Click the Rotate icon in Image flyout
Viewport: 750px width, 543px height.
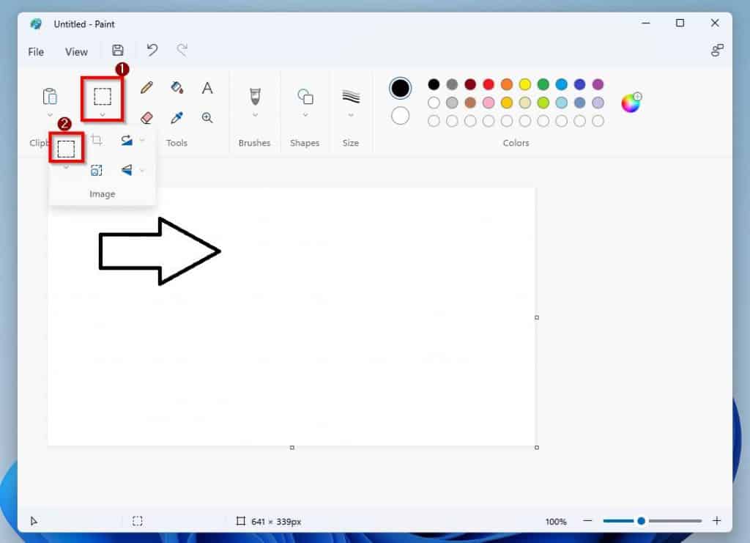pyautogui.click(x=126, y=140)
